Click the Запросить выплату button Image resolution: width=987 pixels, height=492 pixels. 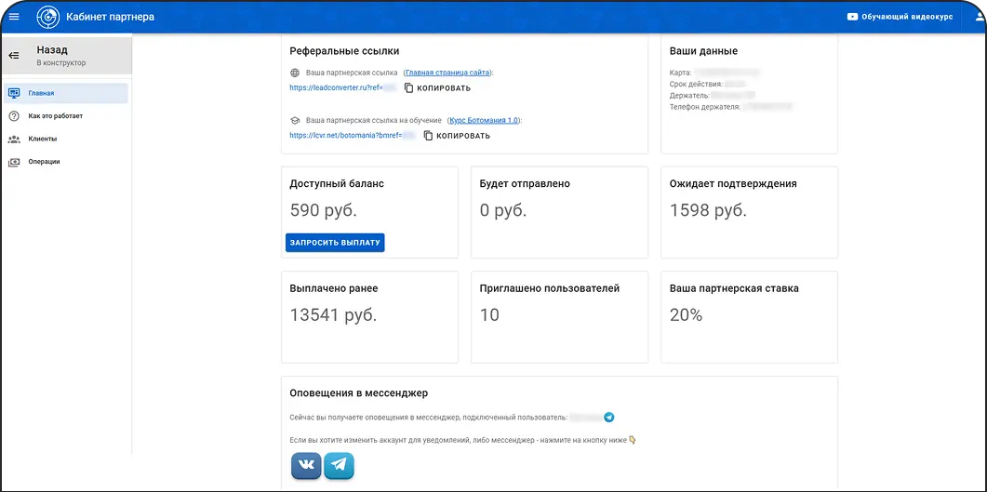coord(335,242)
